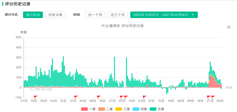The width and height of the screenshot is (237, 112).
Task: Choose the 近一个月 time range
Action: tap(95, 15)
